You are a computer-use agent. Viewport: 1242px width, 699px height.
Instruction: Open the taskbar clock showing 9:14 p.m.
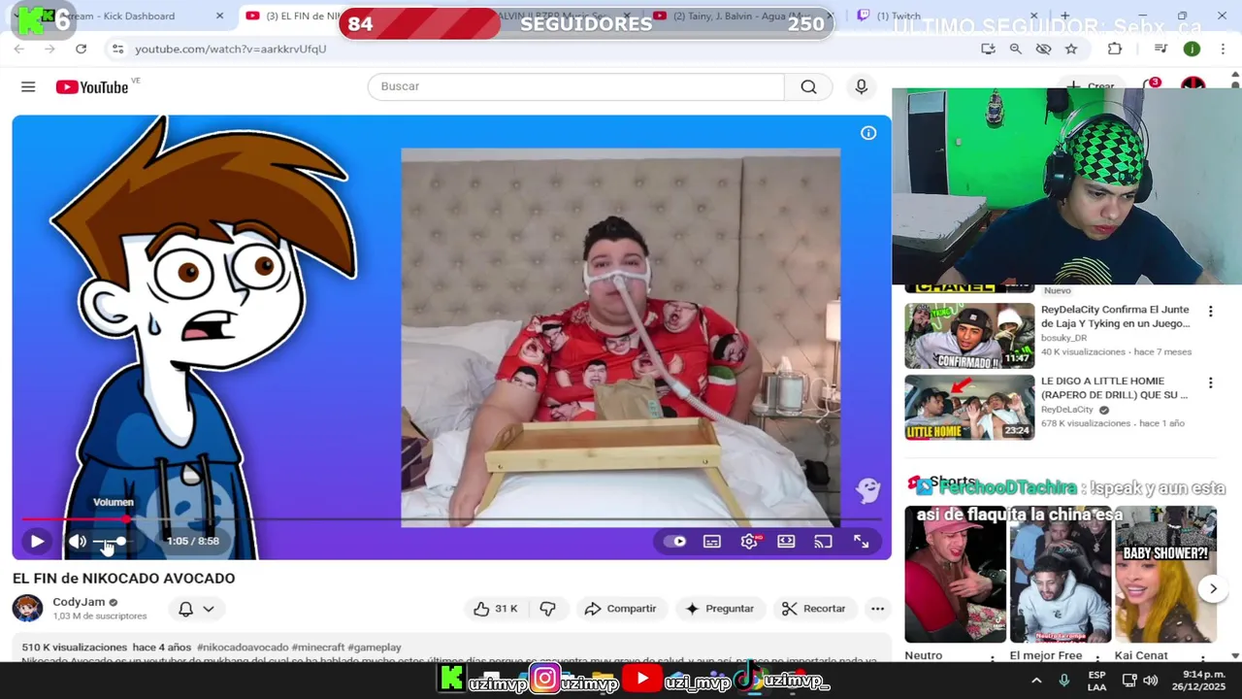[1197, 681]
